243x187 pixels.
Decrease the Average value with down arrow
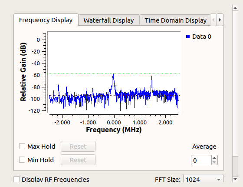[x=214, y=162]
